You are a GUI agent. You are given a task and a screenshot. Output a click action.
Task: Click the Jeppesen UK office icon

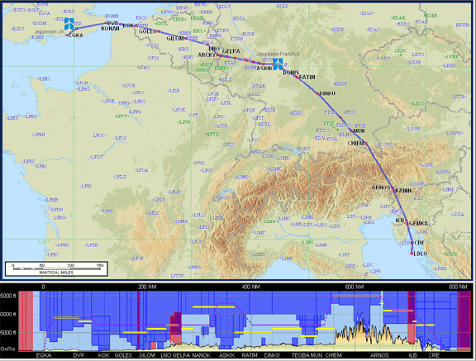coord(69,24)
